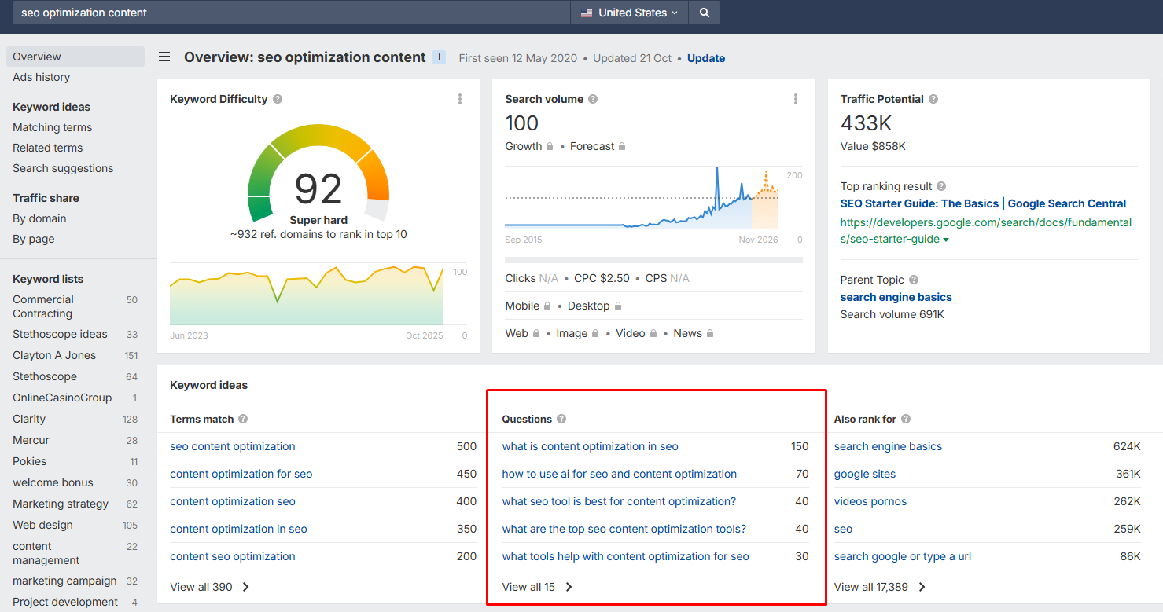Screen dimensions: 1163x612
Task: Open the hamburger menu beside Overview title
Action: coord(164,57)
